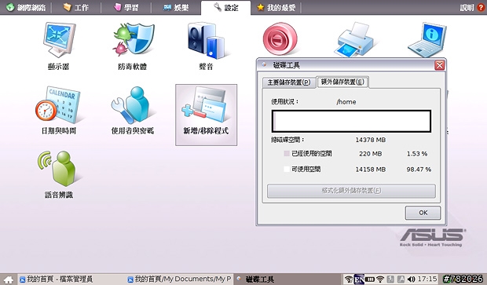
Task: Open the 使用者與密碼 user icon
Action: click(133, 111)
